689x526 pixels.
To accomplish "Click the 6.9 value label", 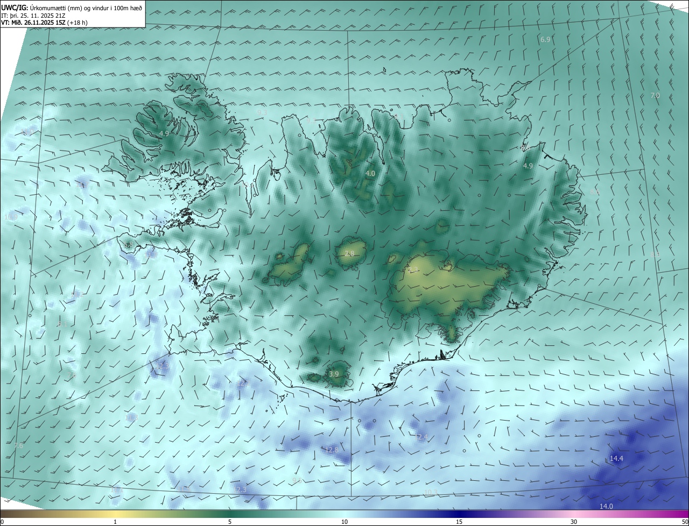I will [545, 40].
